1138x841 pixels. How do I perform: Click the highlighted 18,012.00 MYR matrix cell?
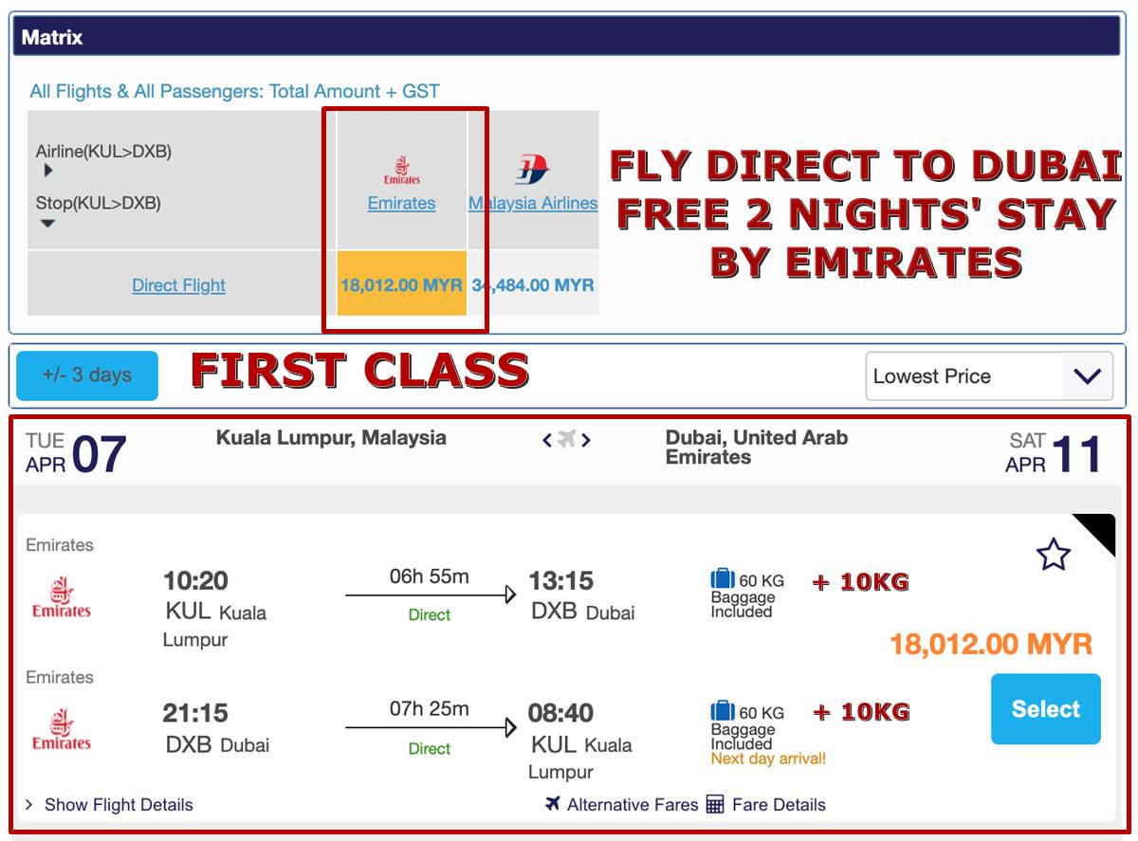click(402, 283)
